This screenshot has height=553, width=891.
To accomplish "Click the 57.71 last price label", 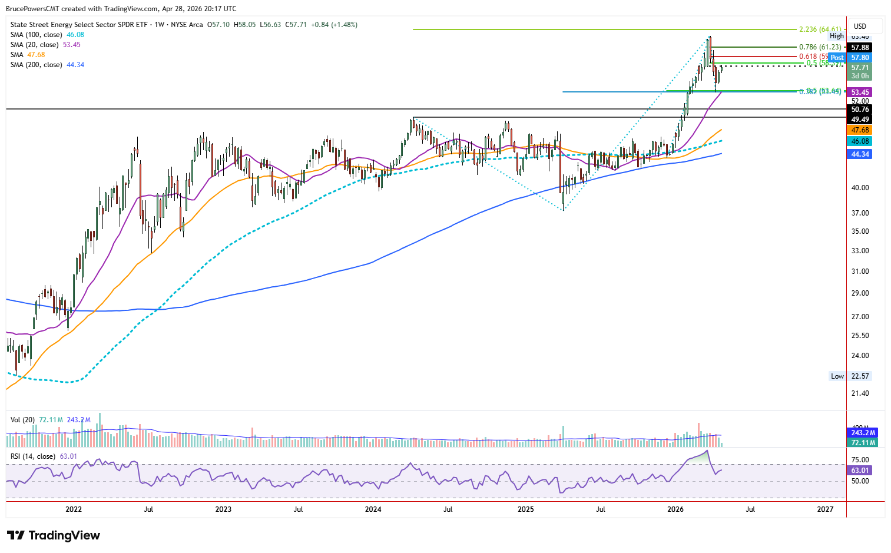I will [x=859, y=68].
